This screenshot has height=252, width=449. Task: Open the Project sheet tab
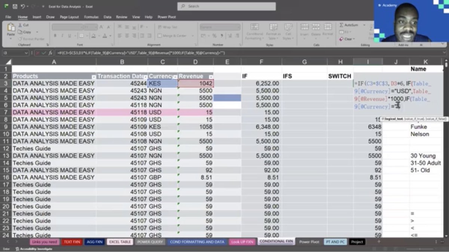coord(357,242)
